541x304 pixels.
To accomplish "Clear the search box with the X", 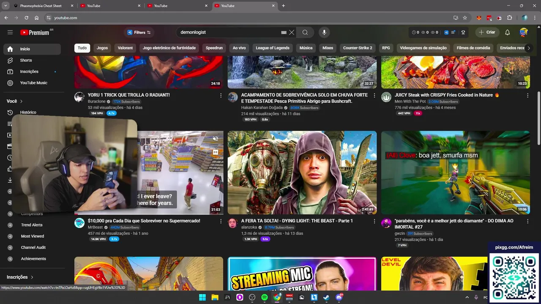I will 292,32.
